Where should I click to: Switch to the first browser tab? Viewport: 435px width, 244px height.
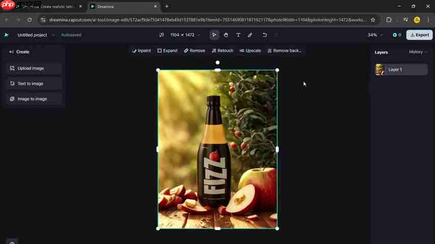pos(48,7)
